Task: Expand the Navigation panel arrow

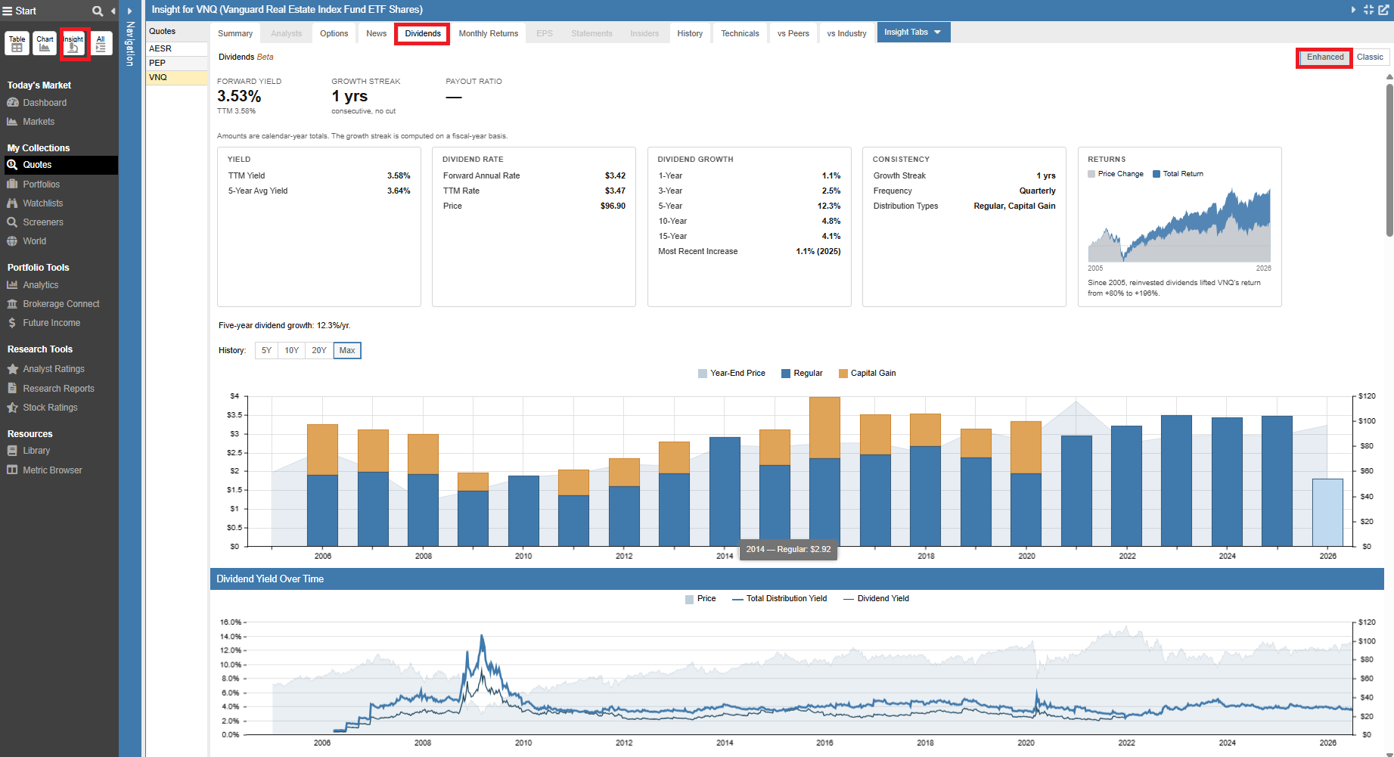Action: point(129,11)
